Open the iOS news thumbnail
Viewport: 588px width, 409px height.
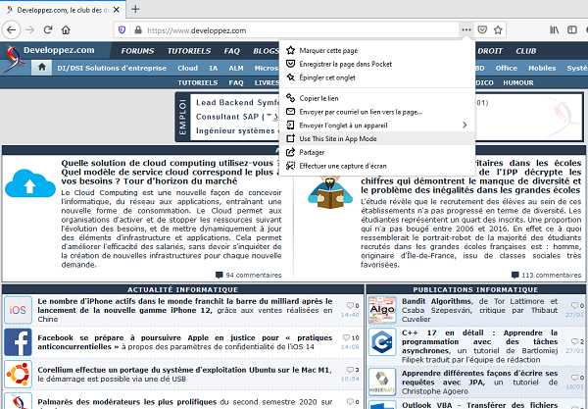18,310
